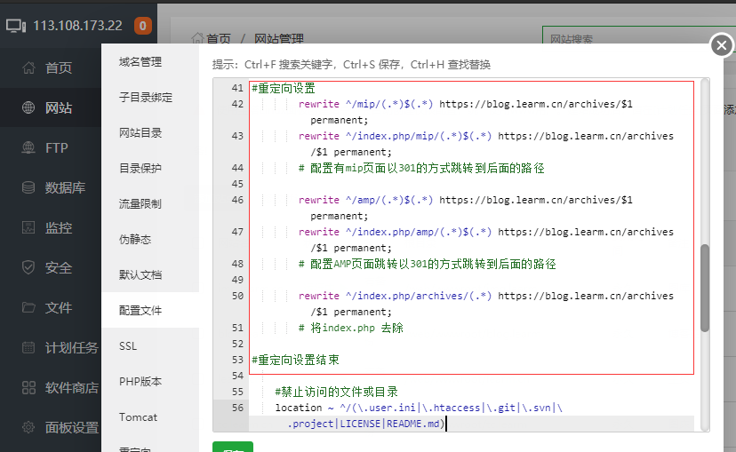Click the server IP 113.108.173.22 text

pyautogui.click(x=77, y=26)
